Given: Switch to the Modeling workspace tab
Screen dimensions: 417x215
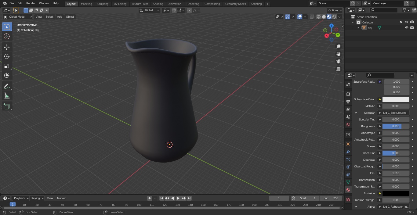Looking at the screenshot, I should [86, 4].
